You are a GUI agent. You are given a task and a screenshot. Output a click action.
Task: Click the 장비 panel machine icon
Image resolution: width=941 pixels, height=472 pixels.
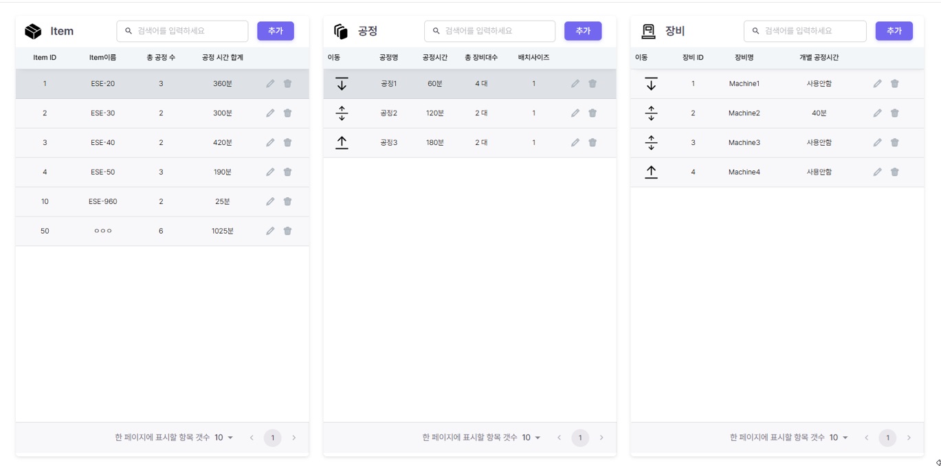[647, 30]
